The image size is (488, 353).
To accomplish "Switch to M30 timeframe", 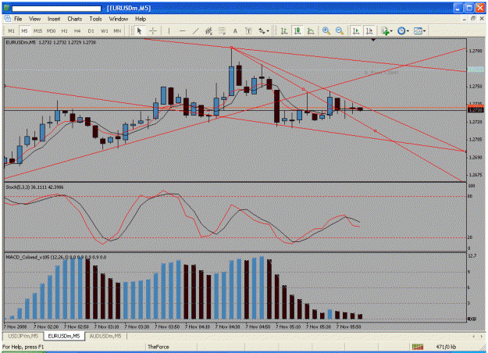I will [51, 30].
